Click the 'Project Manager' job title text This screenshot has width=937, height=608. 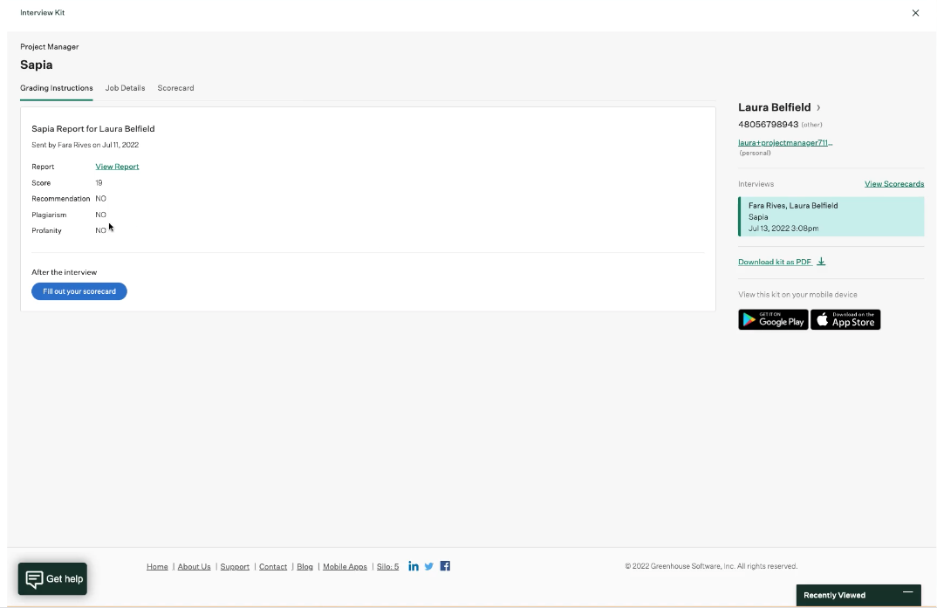click(50, 46)
